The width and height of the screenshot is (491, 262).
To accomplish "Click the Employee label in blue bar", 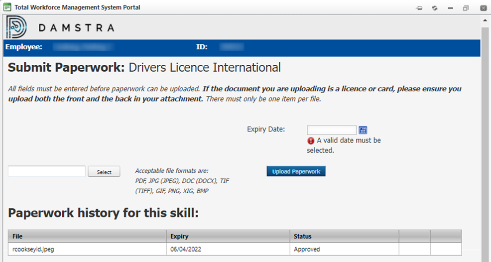I will point(24,47).
